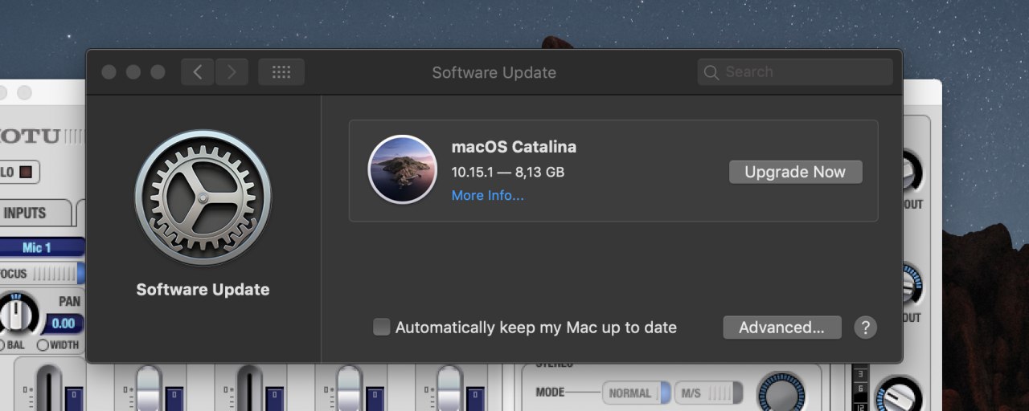
Task: Zoom the Software Update window
Action: tap(158, 72)
